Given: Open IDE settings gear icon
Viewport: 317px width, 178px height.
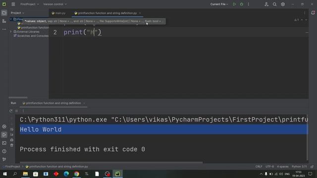Looking at the screenshot, I should point(283,4).
